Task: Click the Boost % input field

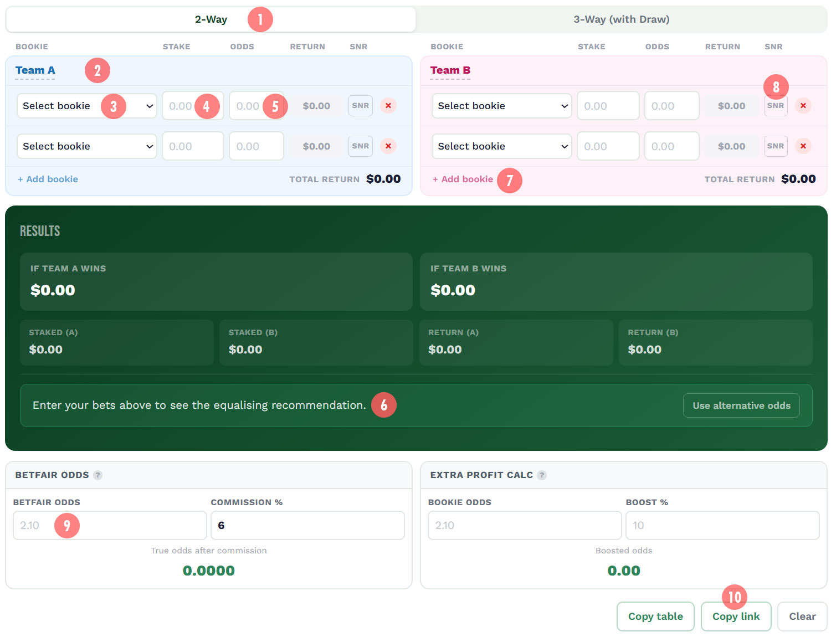Action: [722, 525]
